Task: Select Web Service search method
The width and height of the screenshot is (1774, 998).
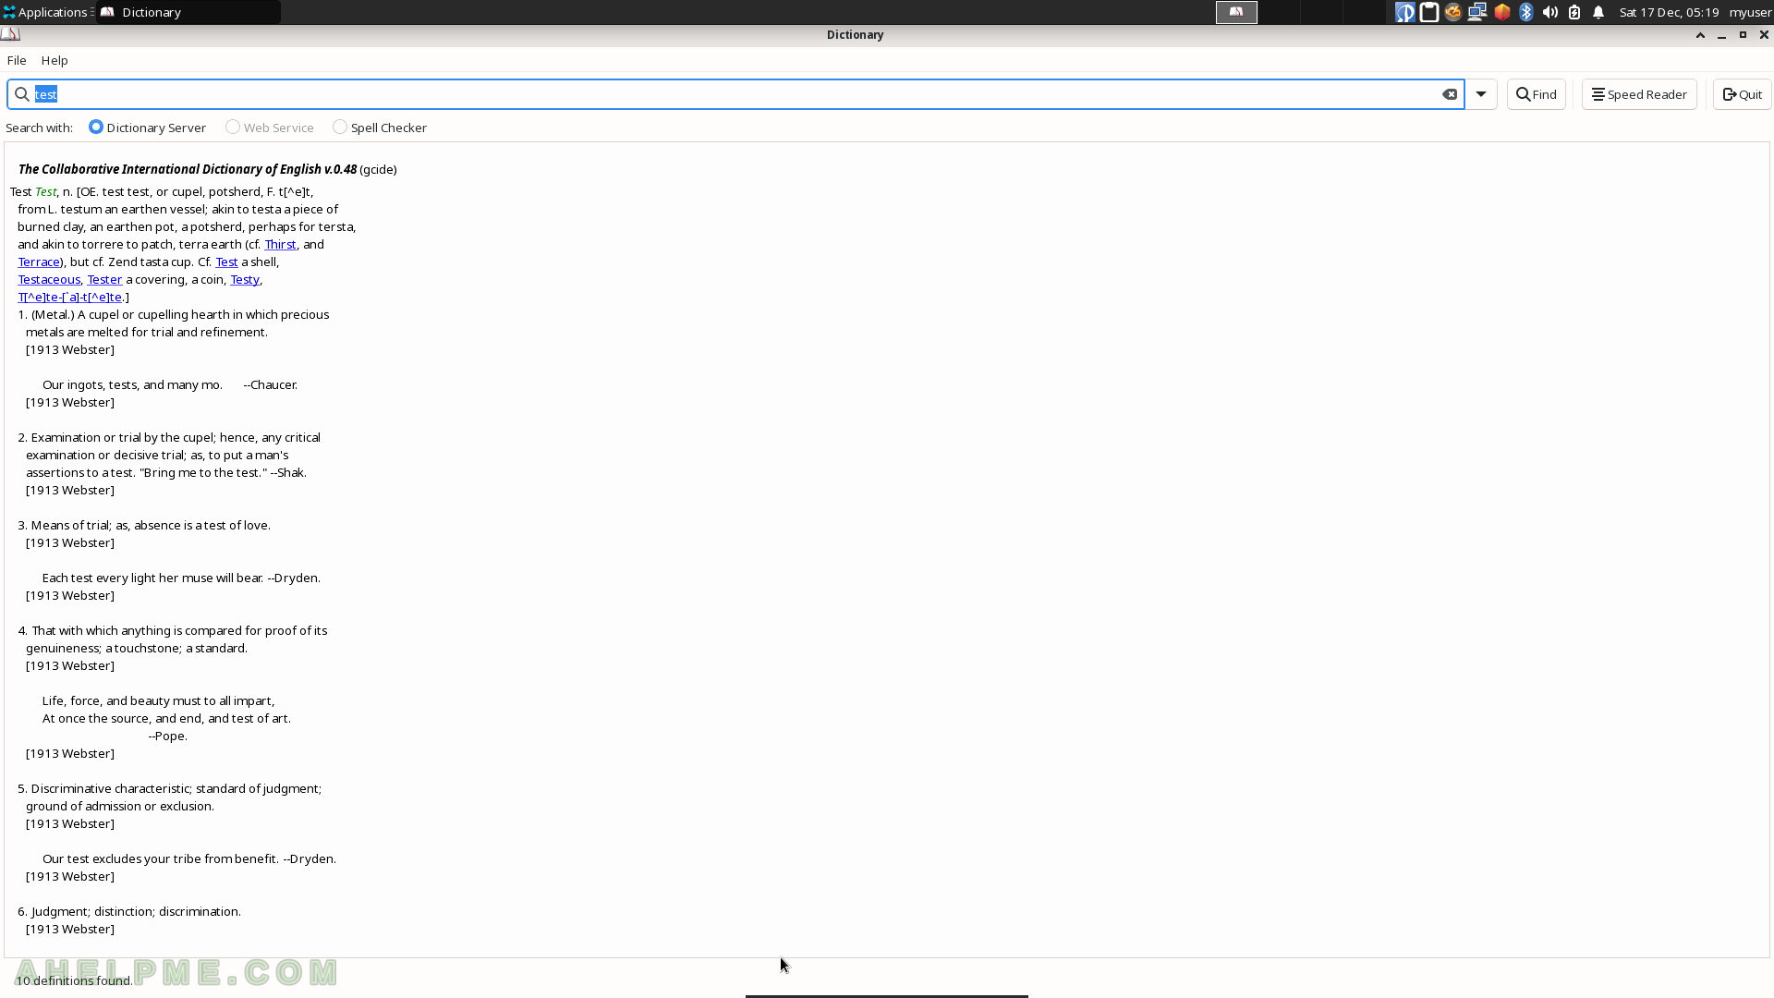Action: click(270, 128)
